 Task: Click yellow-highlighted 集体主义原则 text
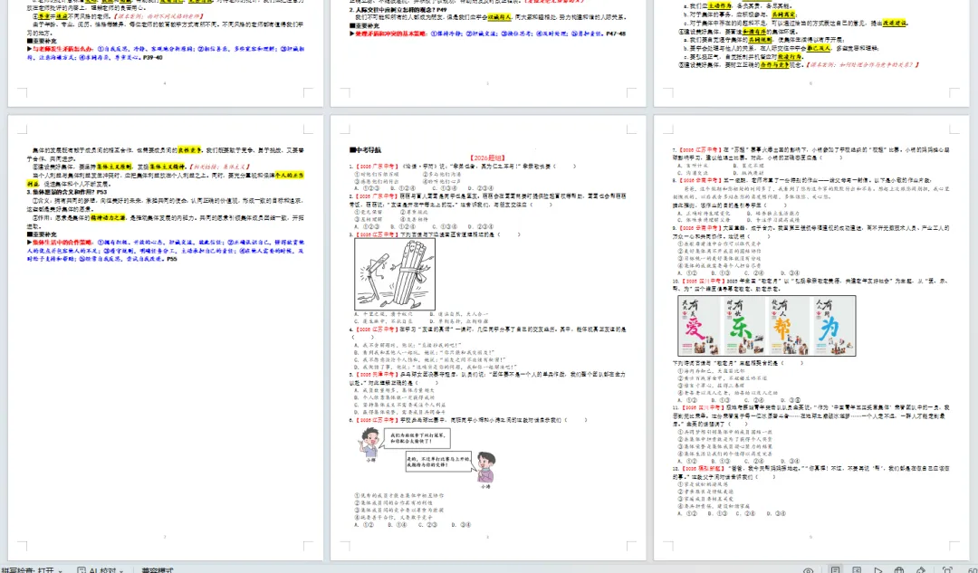pos(114,167)
